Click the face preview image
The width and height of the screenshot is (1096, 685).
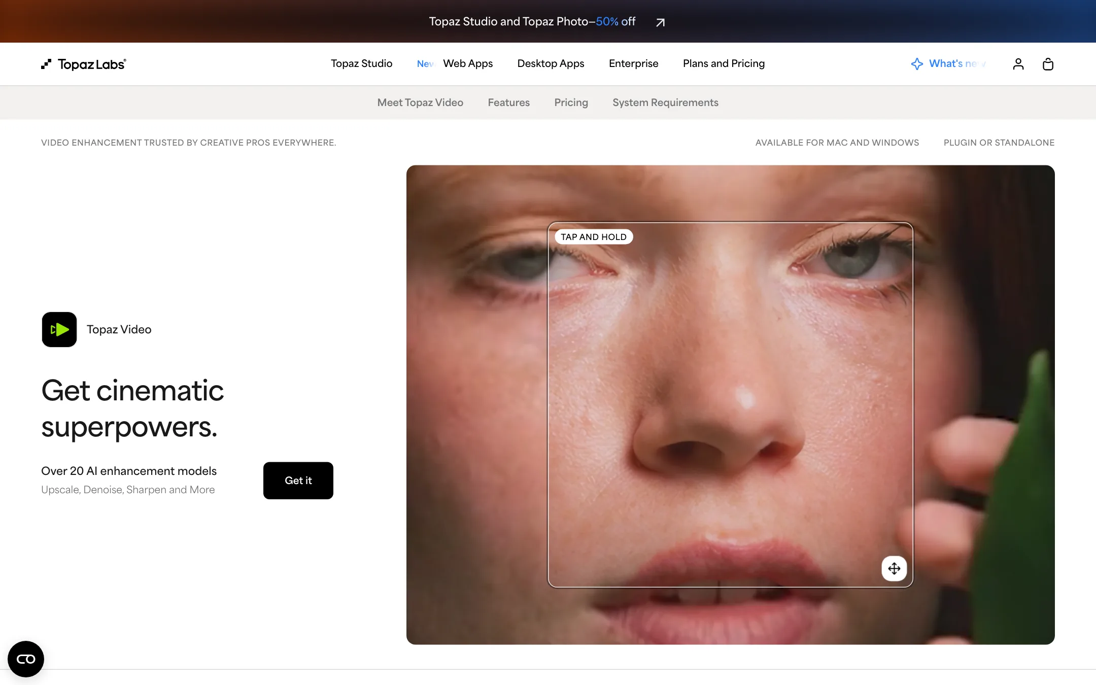point(730,405)
